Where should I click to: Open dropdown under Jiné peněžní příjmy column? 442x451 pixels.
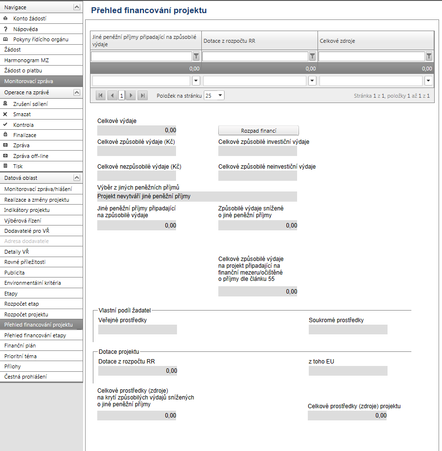click(196, 81)
